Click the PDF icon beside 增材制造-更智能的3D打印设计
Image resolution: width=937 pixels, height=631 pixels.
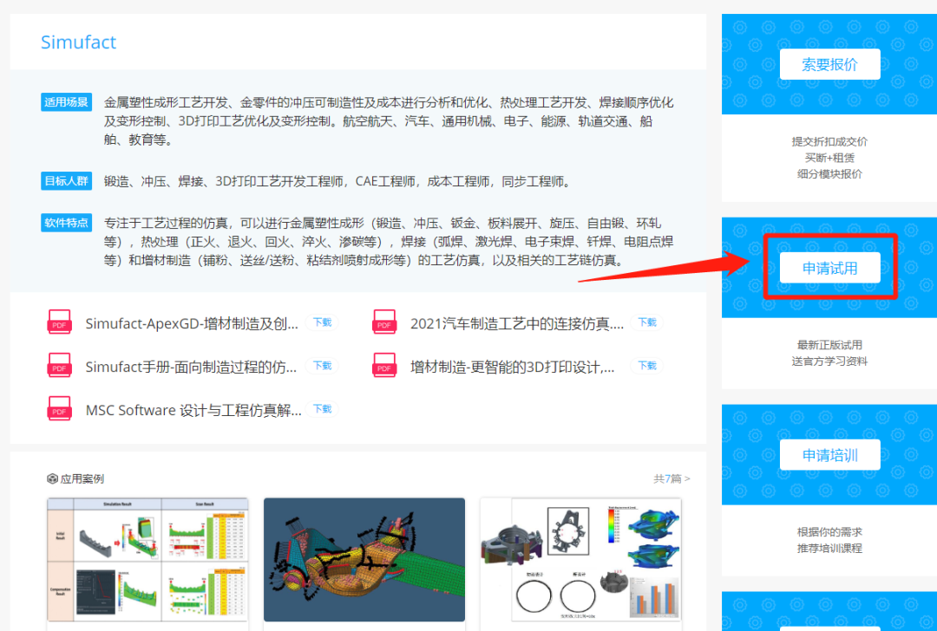[384, 365]
